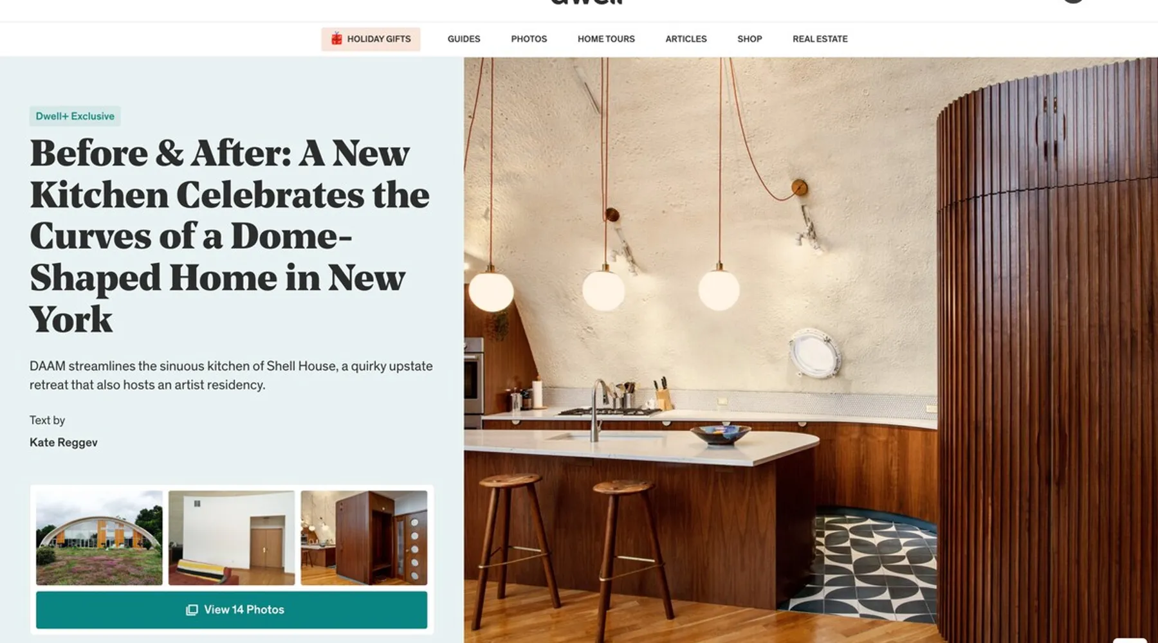This screenshot has height=643, width=1158.
Task: Open Home Tours in the navigation
Action: coord(606,39)
